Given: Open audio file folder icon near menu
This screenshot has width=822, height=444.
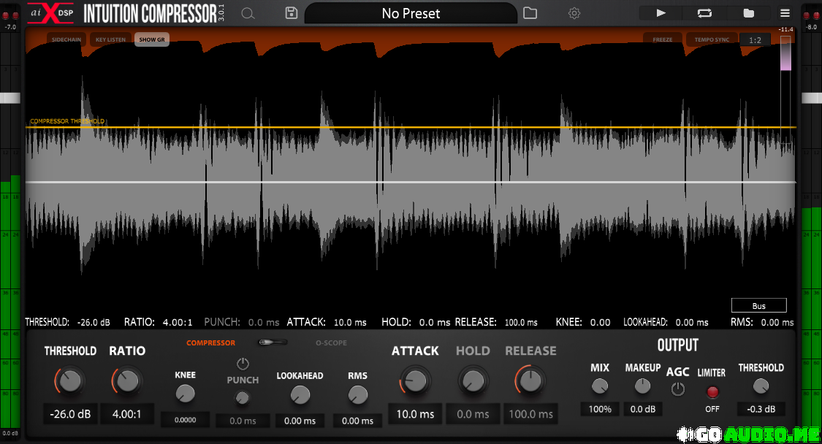Looking at the screenshot, I should pos(749,13).
